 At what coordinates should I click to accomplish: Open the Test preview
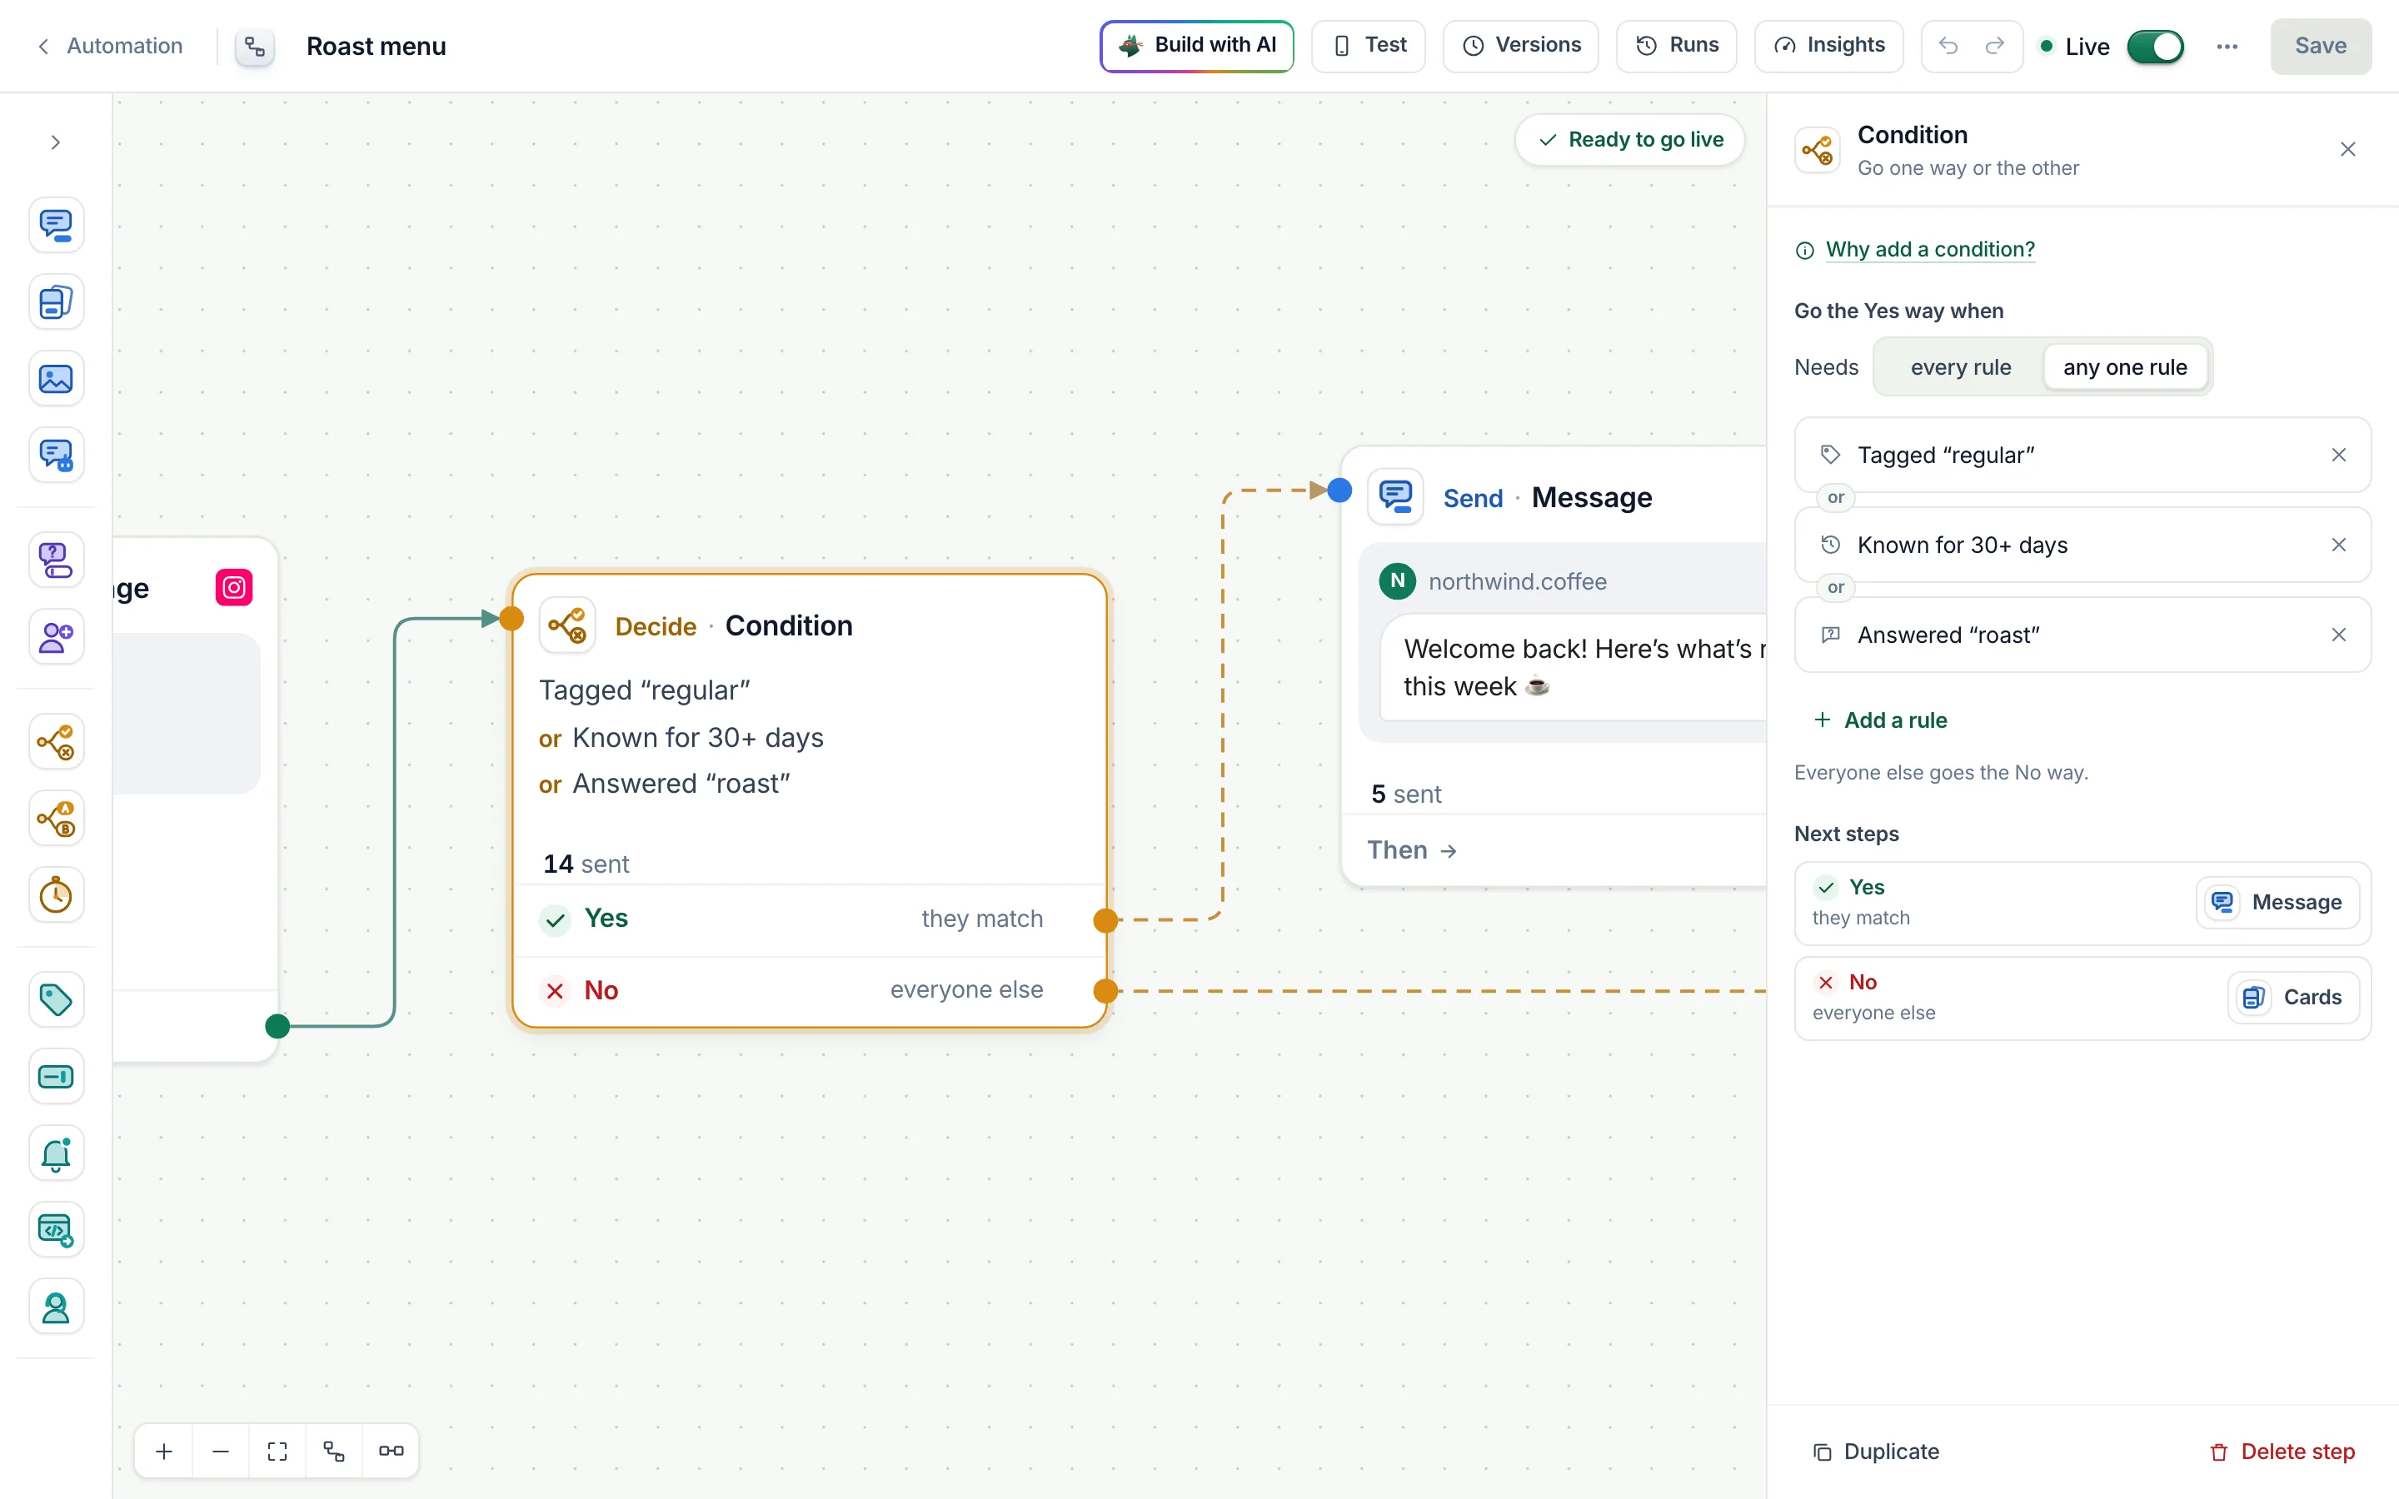(x=1368, y=46)
